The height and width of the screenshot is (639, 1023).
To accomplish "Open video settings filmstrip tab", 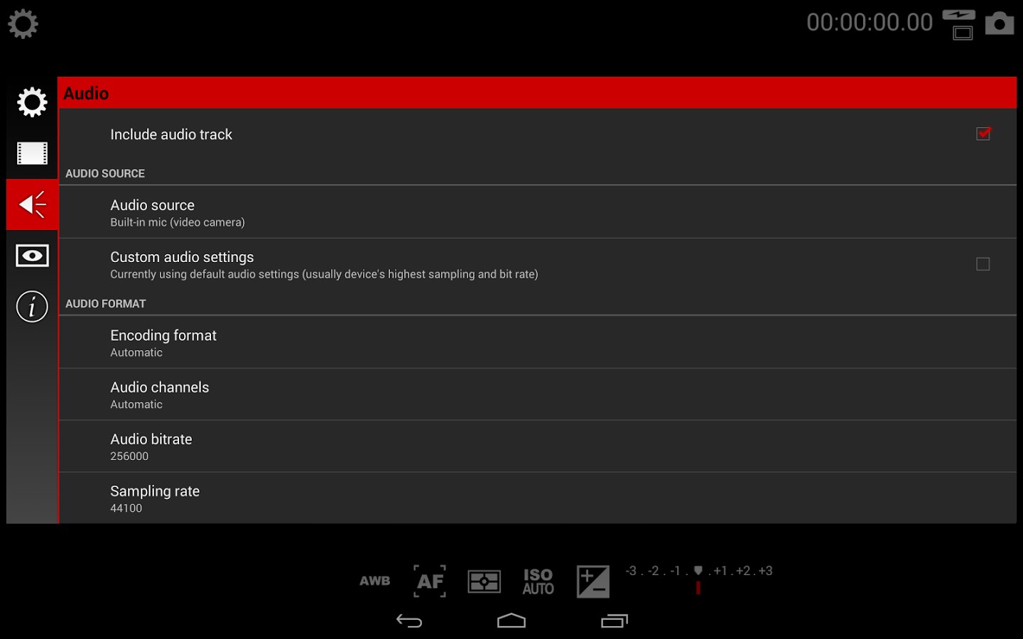I will [x=32, y=153].
